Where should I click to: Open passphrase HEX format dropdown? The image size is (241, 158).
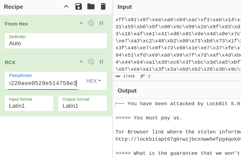(x=94, y=81)
